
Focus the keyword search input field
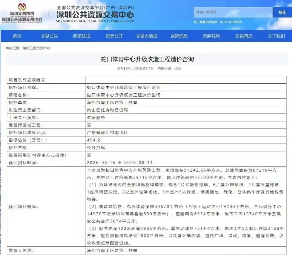(233, 12)
